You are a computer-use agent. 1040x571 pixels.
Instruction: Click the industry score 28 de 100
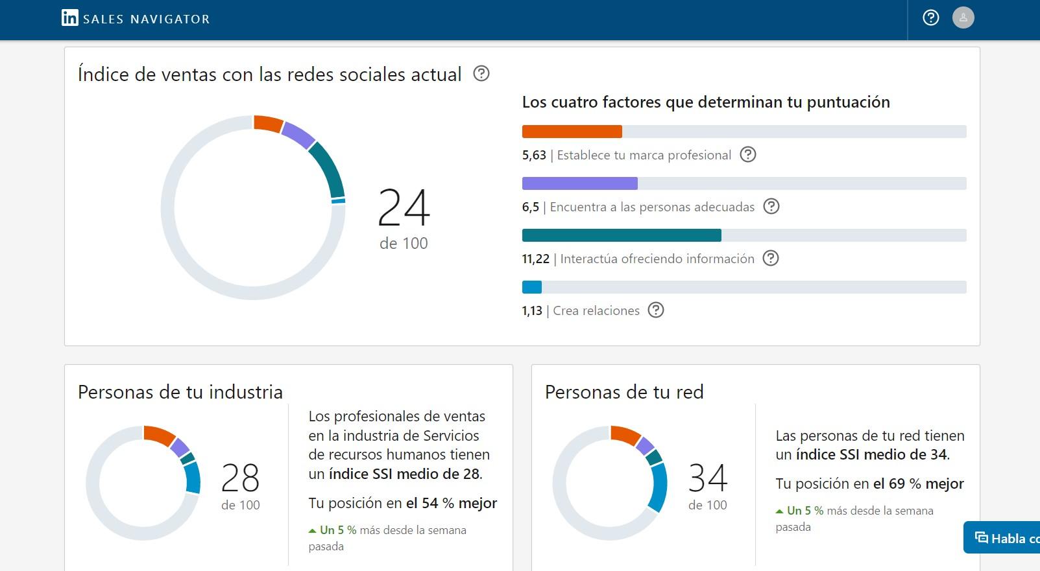click(240, 486)
